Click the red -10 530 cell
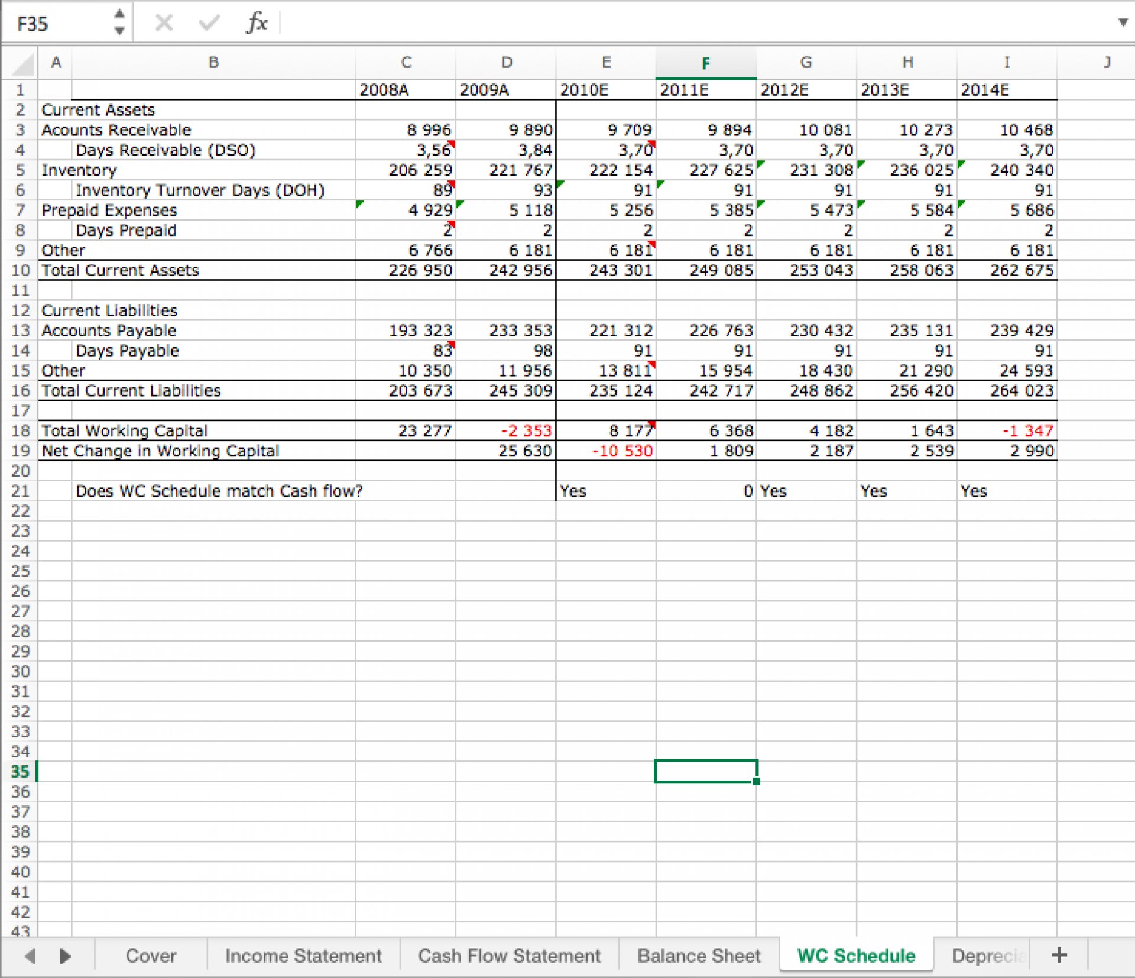Viewport: 1135px width, 978px height. (x=606, y=451)
